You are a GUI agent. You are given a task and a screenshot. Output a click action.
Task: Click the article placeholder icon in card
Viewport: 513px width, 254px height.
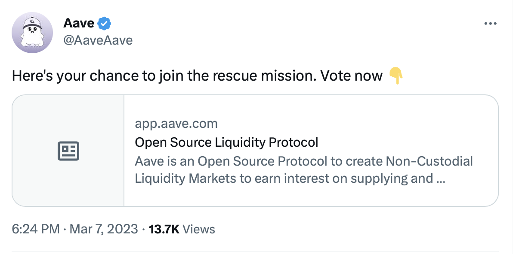point(68,151)
